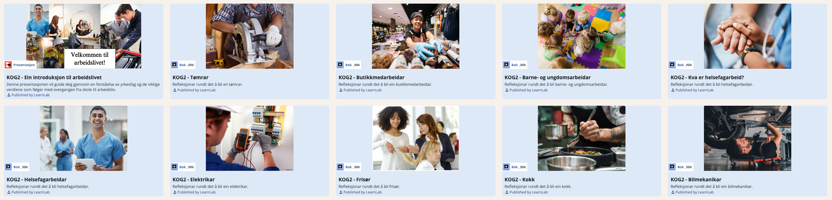The width and height of the screenshot is (832, 200).
Task: Click the Presentasjon icon on the introduction card
Action: 8,65
